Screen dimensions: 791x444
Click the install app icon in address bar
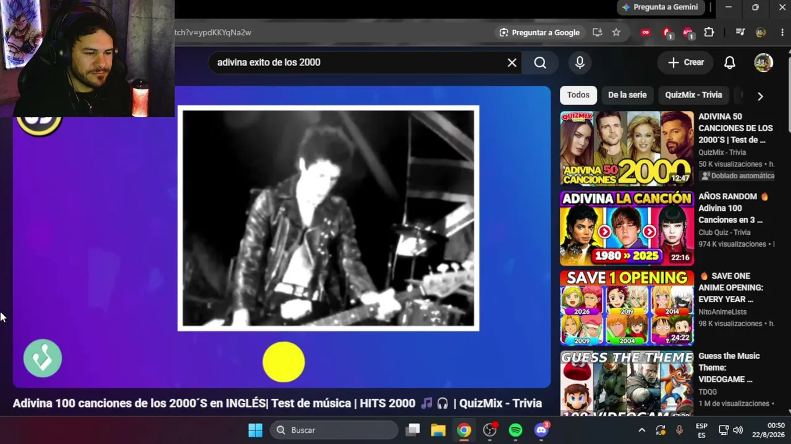(597, 33)
